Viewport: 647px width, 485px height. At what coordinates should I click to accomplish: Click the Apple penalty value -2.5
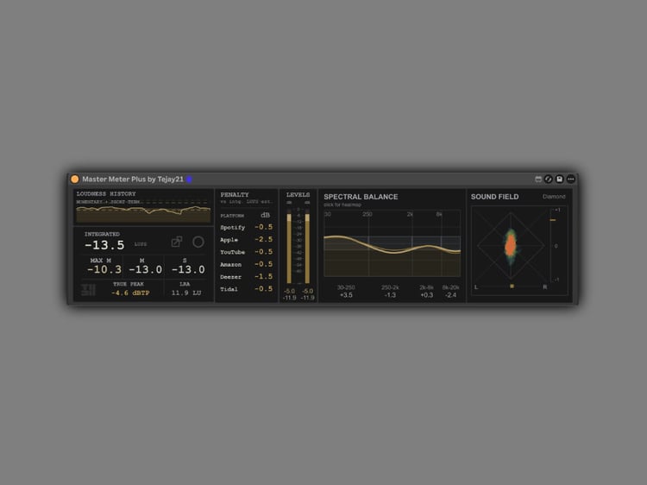pyautogui.click(x=264, y=239)
